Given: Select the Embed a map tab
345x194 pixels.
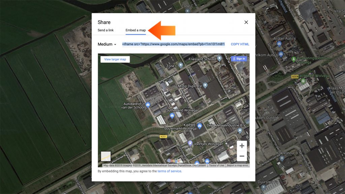Looking at the screenshot, I should [135, 30].
